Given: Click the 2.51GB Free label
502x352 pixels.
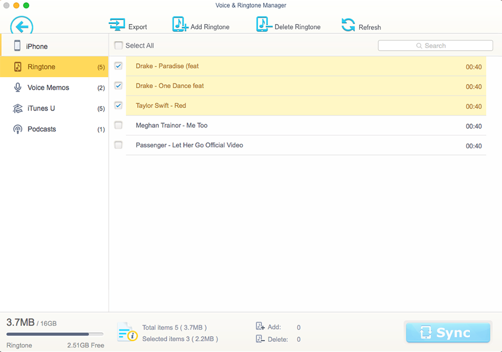Looking at the screenshot, I should 85,345.
